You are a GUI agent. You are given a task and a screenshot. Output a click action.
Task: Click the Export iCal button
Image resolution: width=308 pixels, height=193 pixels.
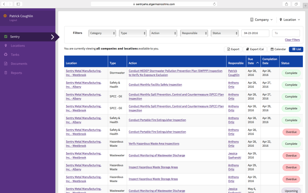(255, 49)
